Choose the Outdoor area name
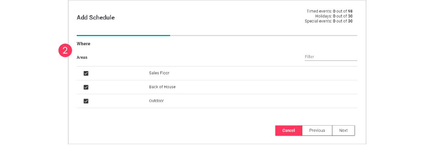This screenshot has width=425, height=153. pyautogui.click(x=156, y=101)
